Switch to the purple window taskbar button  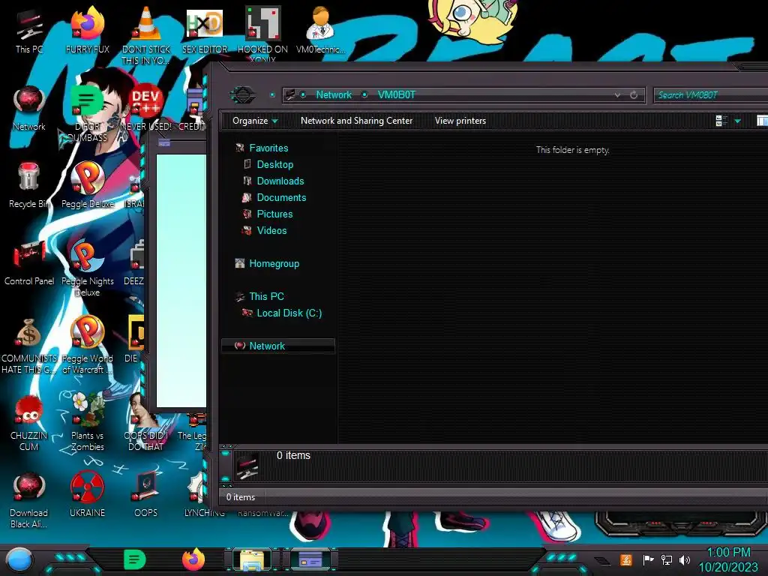pyautogui.click(x=311, y=559)
